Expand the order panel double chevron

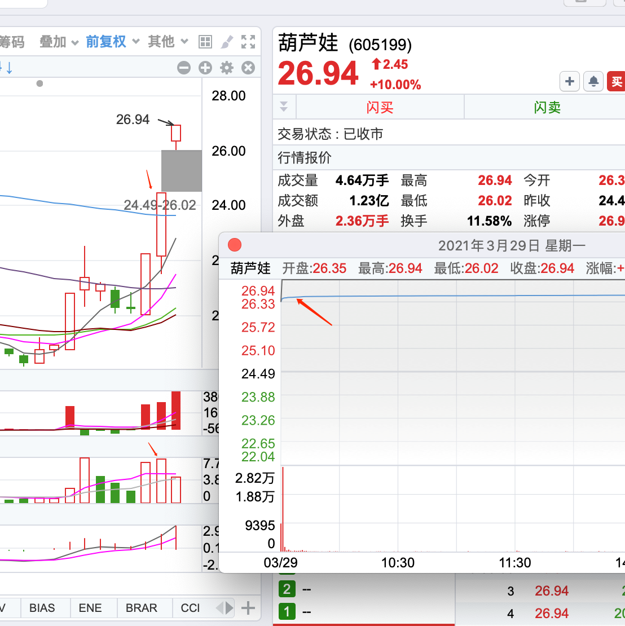(x=284, y=107)
